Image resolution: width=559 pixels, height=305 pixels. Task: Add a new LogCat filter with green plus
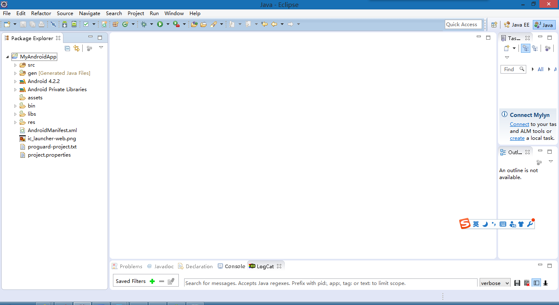tap(152, 281)
